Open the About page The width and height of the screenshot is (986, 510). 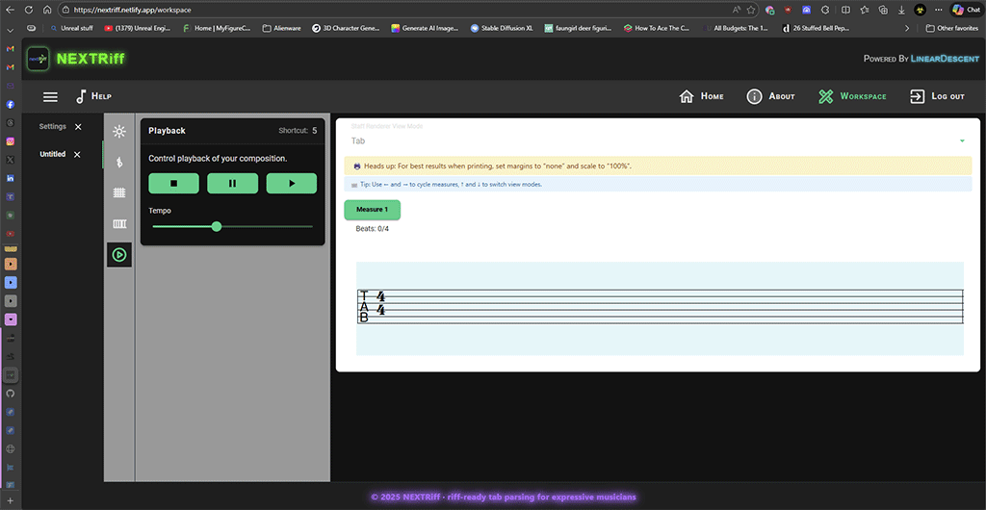point(770,96)
